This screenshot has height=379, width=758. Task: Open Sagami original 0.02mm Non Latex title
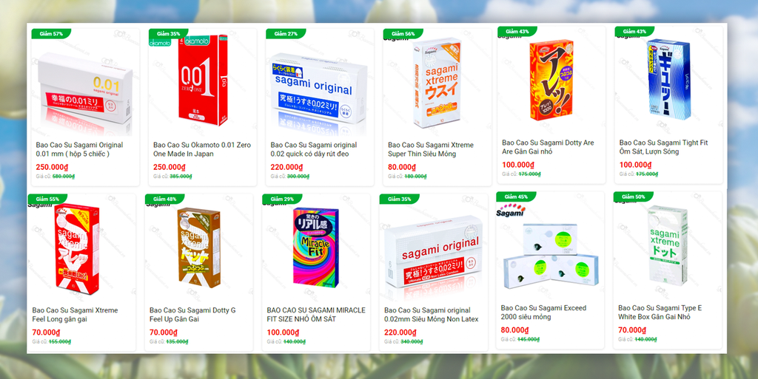coord(432,315)
